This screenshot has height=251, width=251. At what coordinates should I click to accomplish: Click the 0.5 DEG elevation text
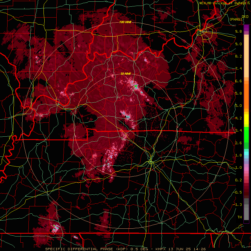[x=139, y=249]
